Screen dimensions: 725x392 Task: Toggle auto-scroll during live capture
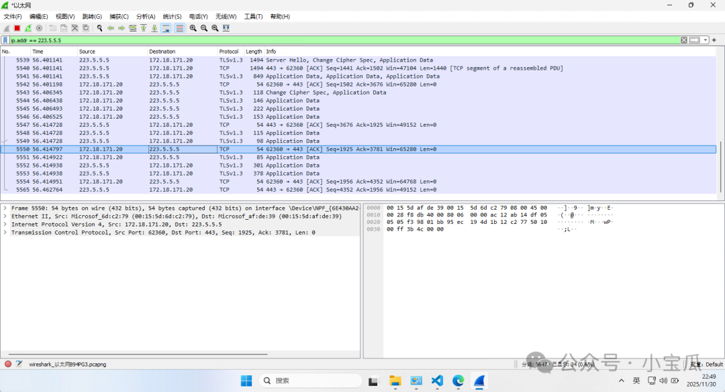tap(166, 28)
